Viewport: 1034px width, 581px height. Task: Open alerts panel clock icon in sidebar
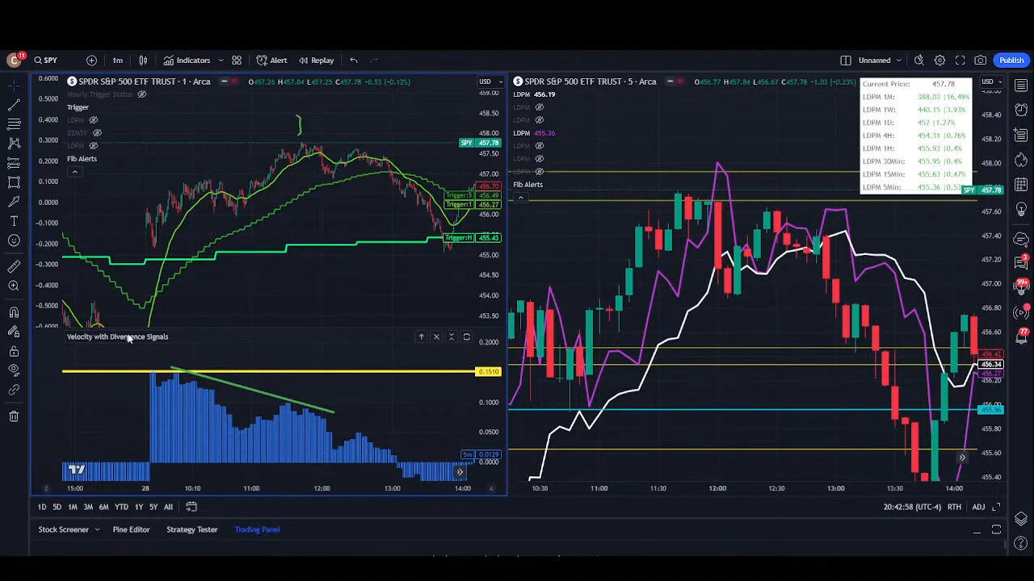(x=1021, y=110)
